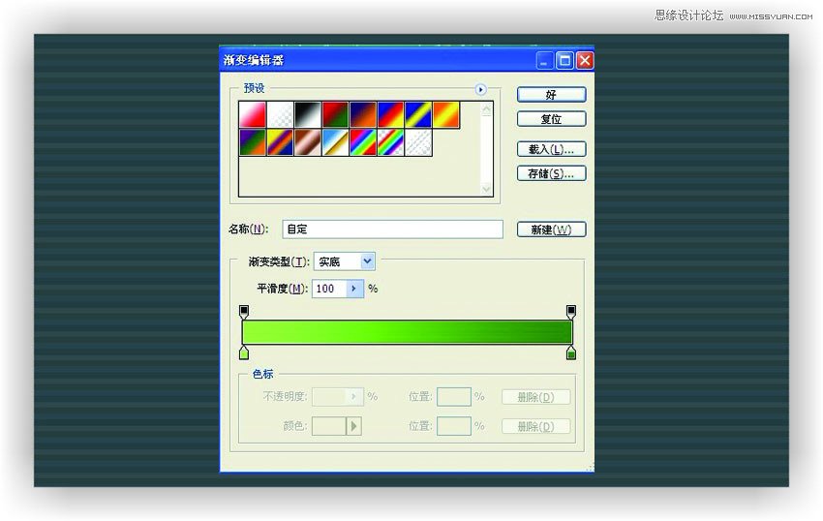
Task: Confirm with the 好 button
Action: (552, 95)
